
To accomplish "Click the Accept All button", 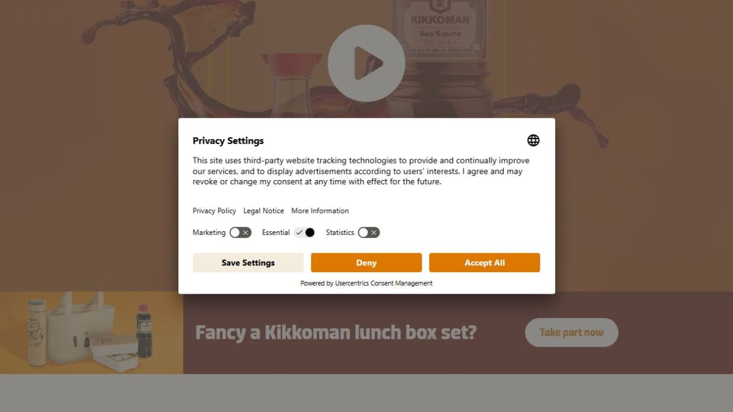I will click(x=484, y=262).
